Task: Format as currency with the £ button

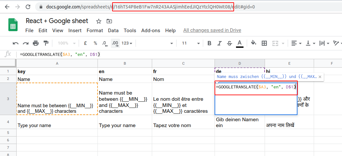Action: (x=85, y=43)
